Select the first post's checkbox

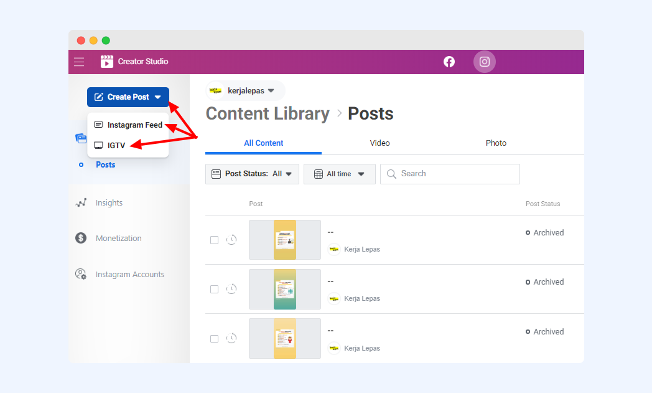pyautogui.click(x=214, y=240)
